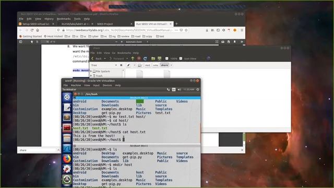Click the VM volume icon
Viewport: 334px width, 188px height.
click(x=179, y=89)
